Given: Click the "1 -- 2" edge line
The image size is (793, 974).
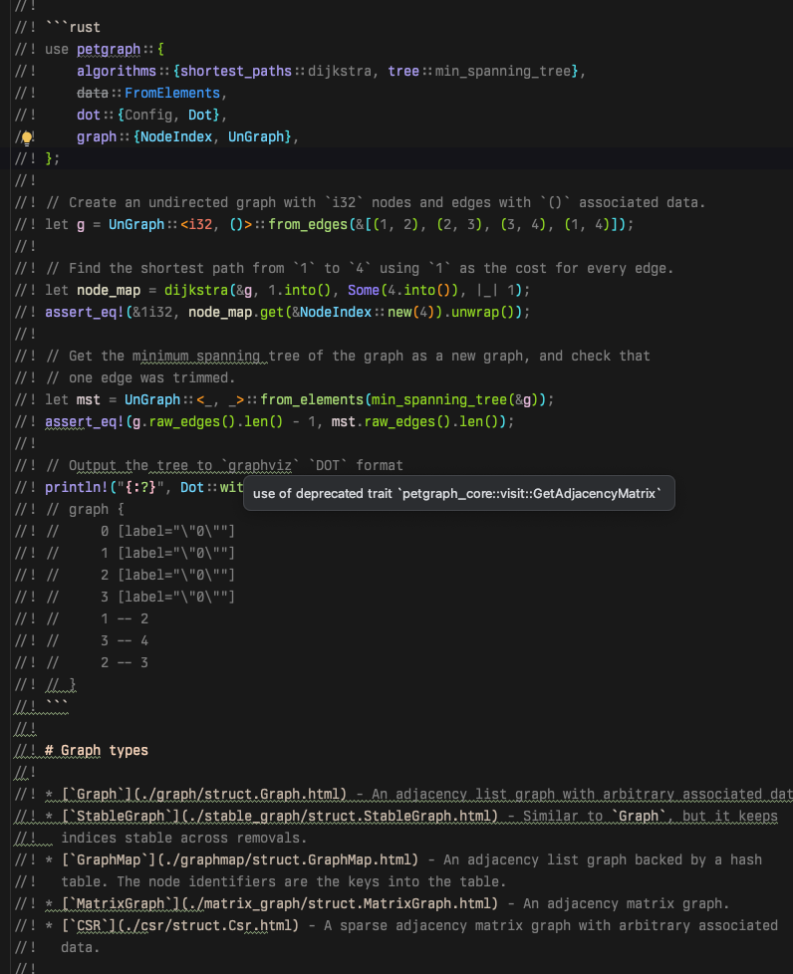Looking at the screenshot, I should 125,618.
